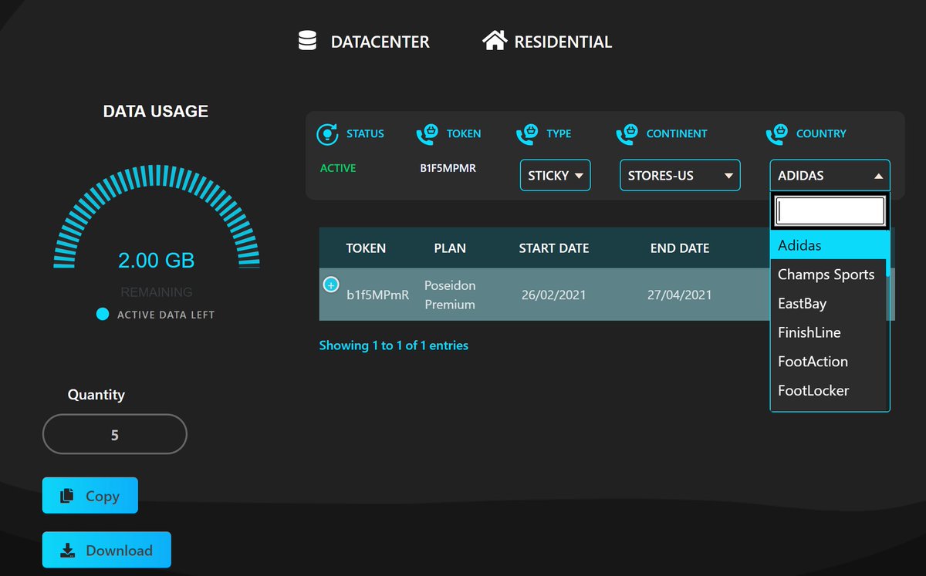
Task: Click the ACTIVE status text
Action: pos(338,168)
